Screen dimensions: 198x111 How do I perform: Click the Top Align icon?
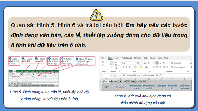point(154,63)
